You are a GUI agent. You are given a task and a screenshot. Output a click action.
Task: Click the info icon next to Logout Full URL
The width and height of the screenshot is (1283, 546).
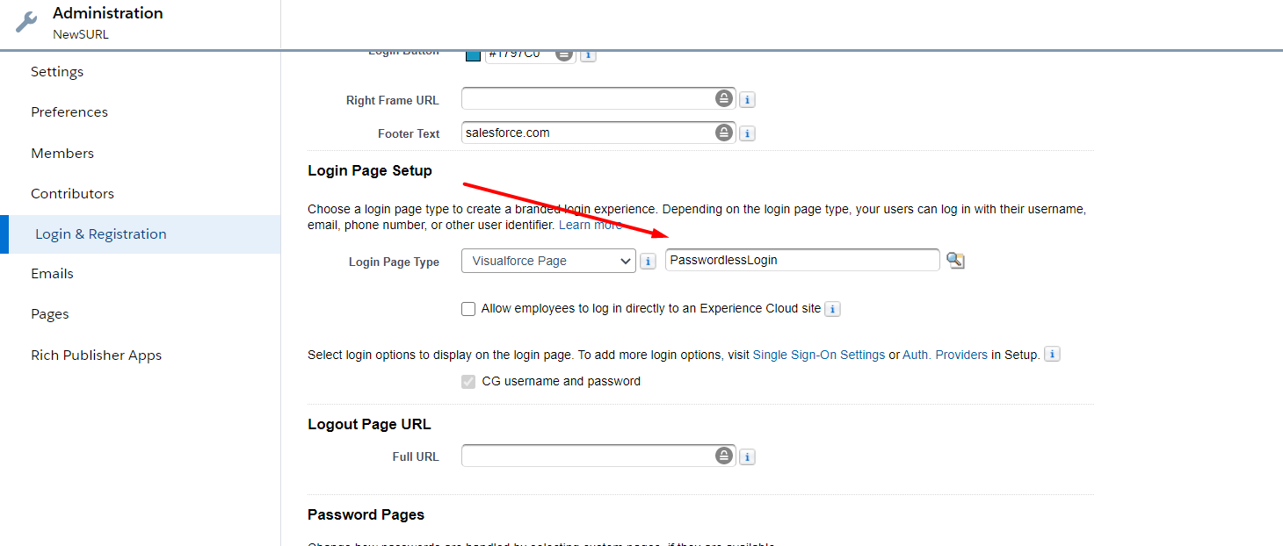747,456
